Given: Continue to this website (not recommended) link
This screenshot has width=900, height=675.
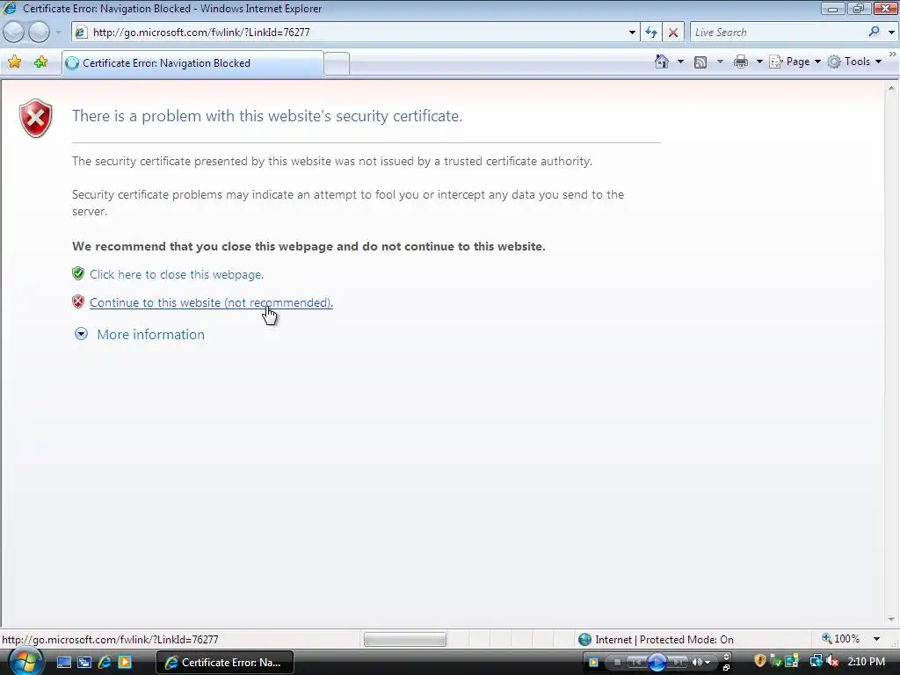Looking at the screenshot, I should [211, 302].
